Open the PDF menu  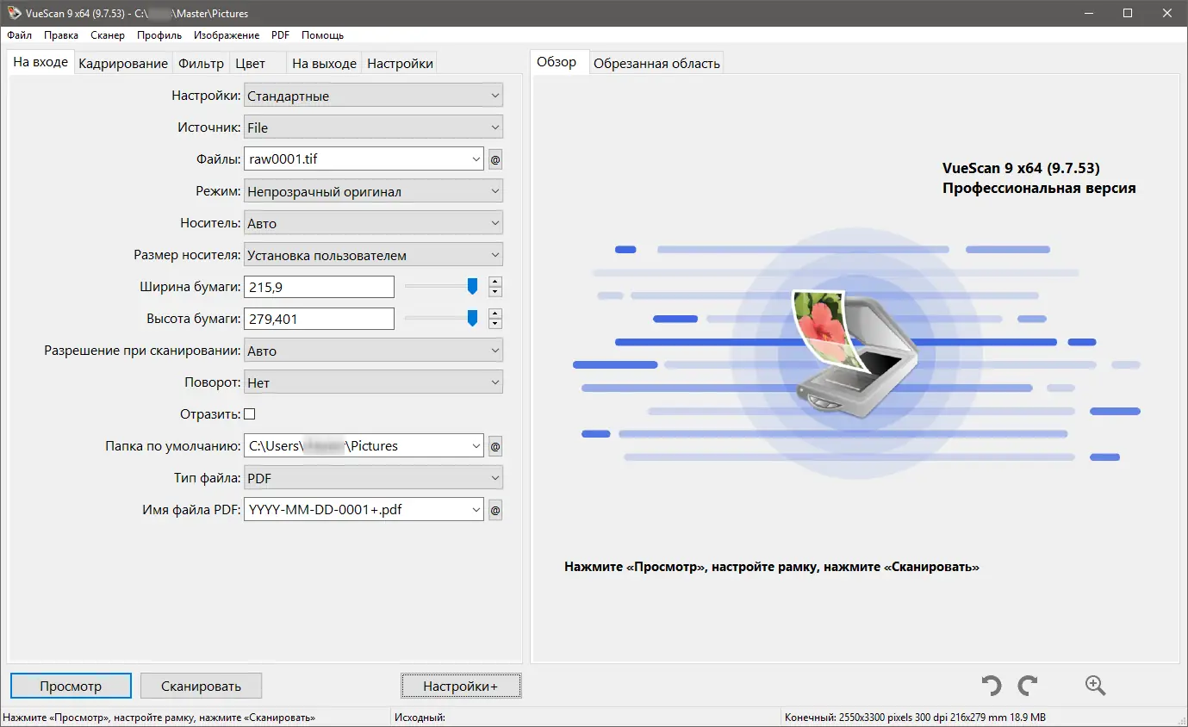point(280,35)
